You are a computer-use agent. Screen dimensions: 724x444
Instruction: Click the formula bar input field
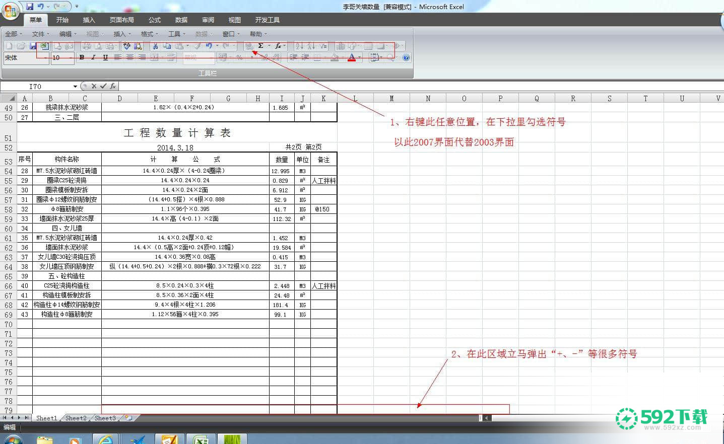point(421,86)
